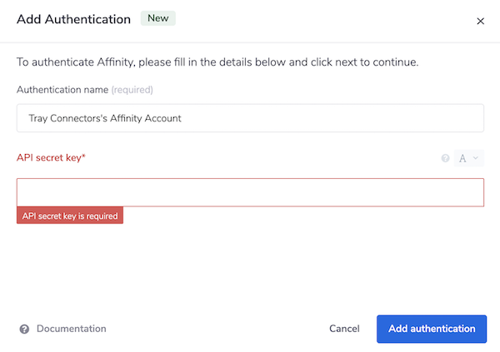Click the red API secret key label

tap(50, 157)
